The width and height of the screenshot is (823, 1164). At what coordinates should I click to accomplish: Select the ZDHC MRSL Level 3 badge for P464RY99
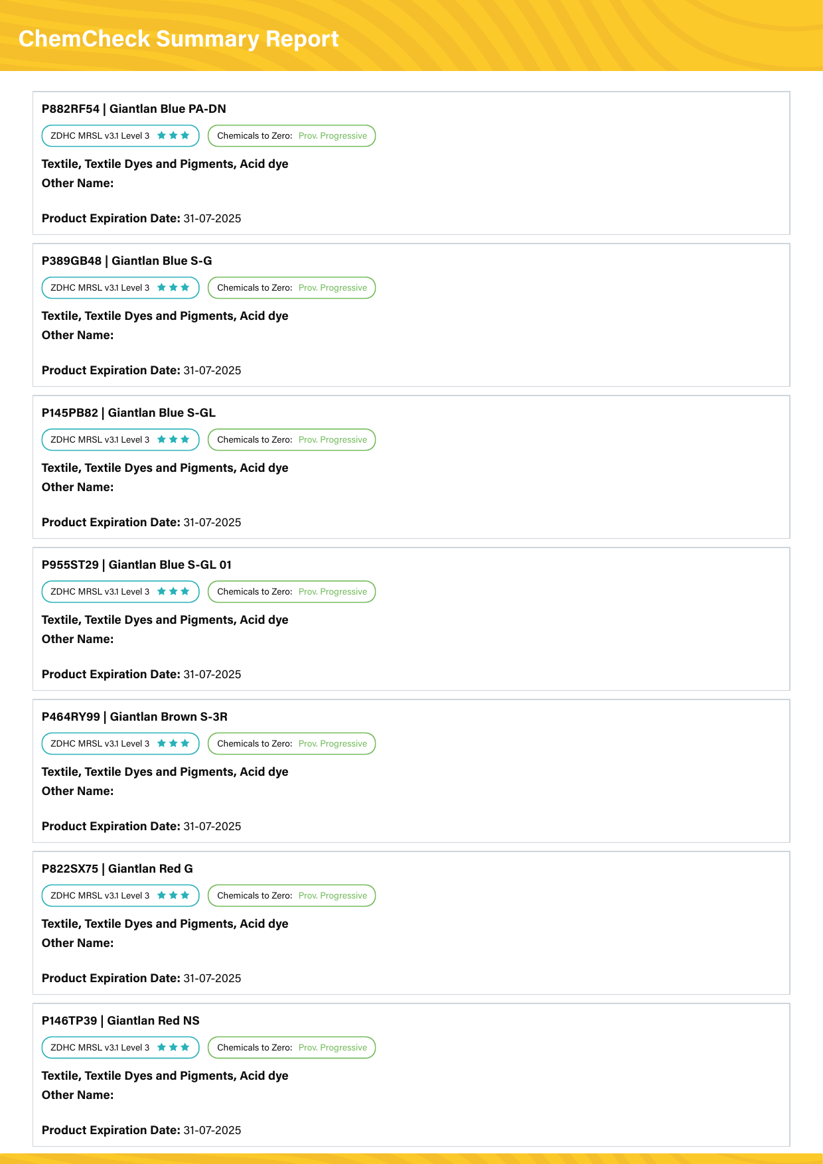120,743
